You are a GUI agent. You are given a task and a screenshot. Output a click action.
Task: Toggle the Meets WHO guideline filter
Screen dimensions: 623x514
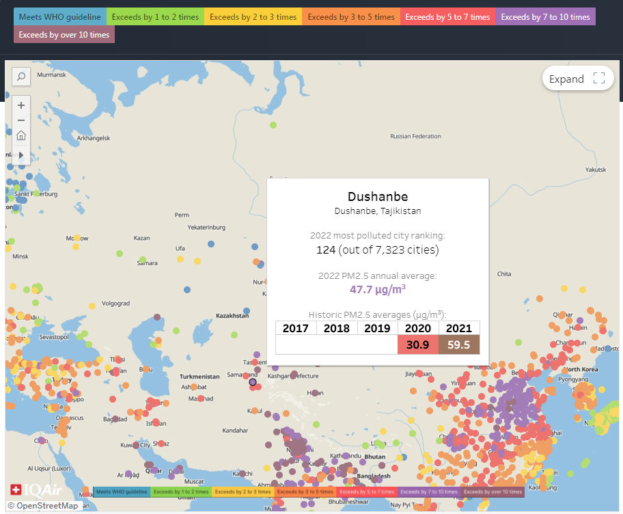[x=60, y=16]
